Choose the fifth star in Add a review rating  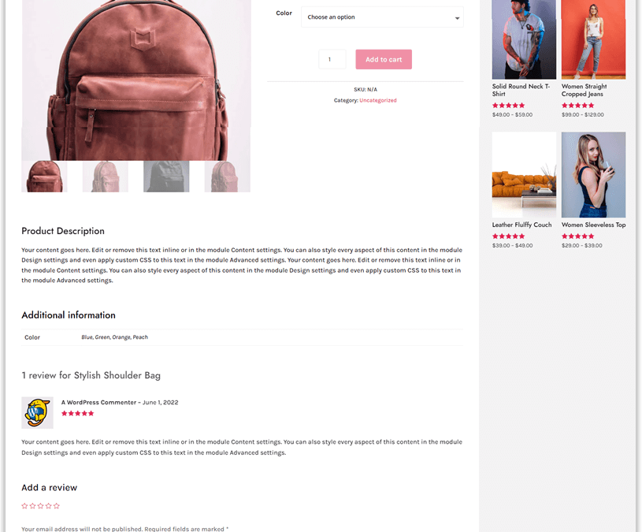(x=57, y=506)
